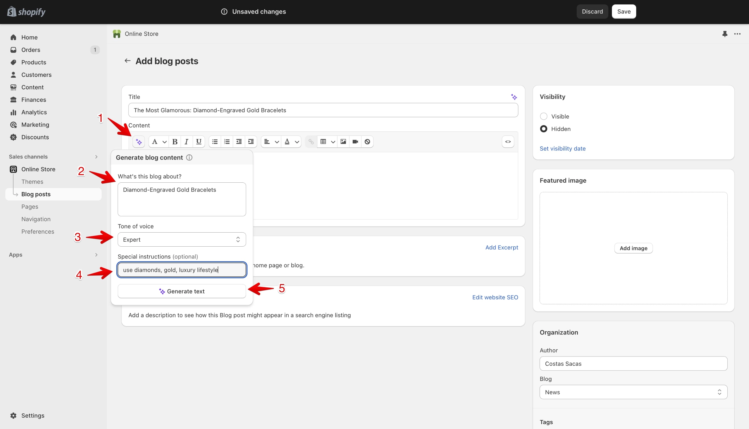Screen dimensions: 749x429
Task: Open the Tone of voice dropdown
Action: click(182, 240)
